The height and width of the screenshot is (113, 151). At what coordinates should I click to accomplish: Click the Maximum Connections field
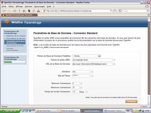coord(76,88)
